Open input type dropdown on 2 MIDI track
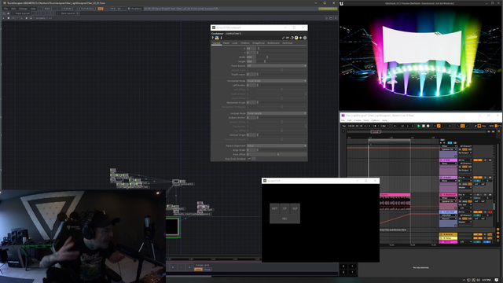 tap(464, 160)
